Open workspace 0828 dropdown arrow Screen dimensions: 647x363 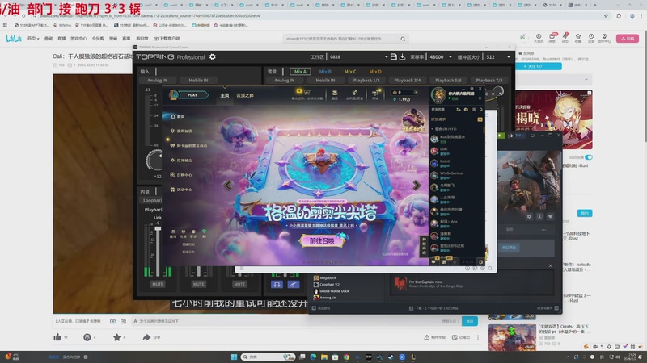[x=387, y=56]
